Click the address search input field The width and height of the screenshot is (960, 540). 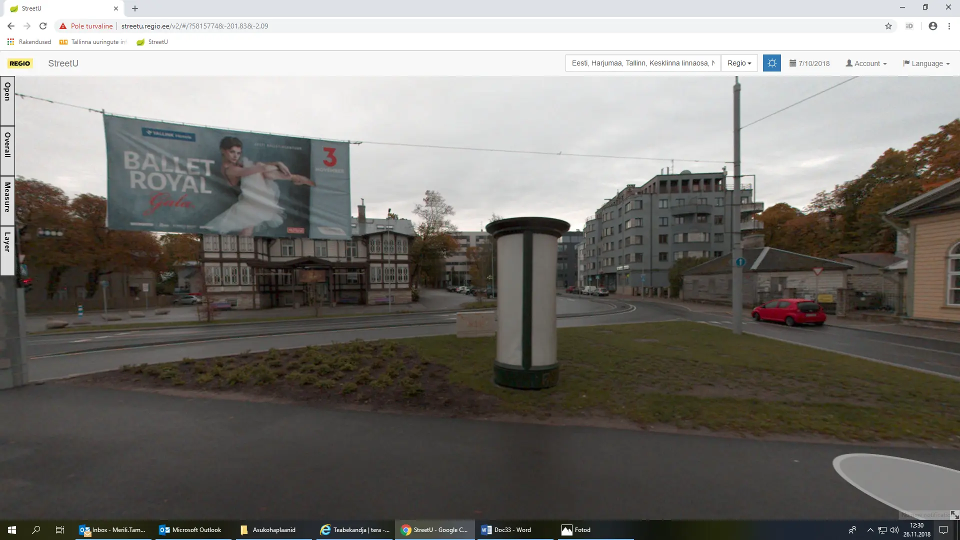tap(642, 63)
